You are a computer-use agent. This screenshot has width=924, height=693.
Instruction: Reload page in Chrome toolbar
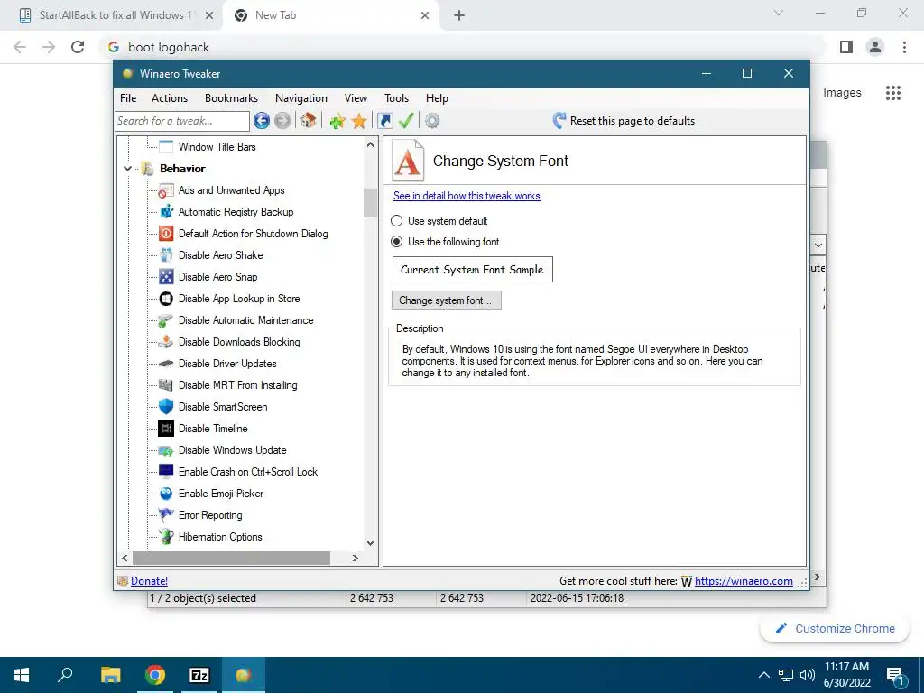[78, 47]
